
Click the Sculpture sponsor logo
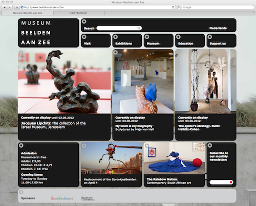88,198
